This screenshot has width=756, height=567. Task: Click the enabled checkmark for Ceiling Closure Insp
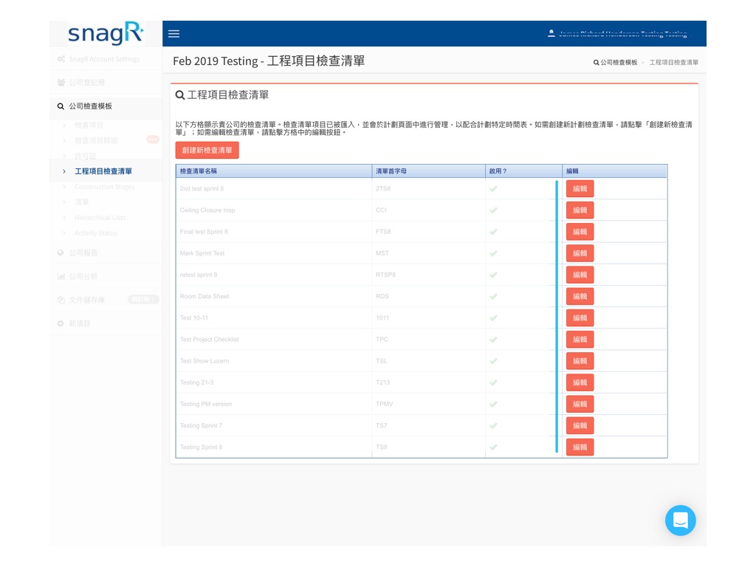tap(493, 210)
